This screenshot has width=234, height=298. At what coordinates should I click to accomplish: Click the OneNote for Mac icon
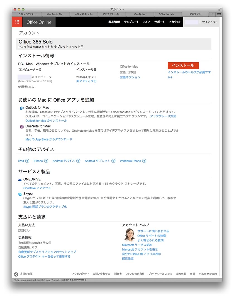[22, 127]
